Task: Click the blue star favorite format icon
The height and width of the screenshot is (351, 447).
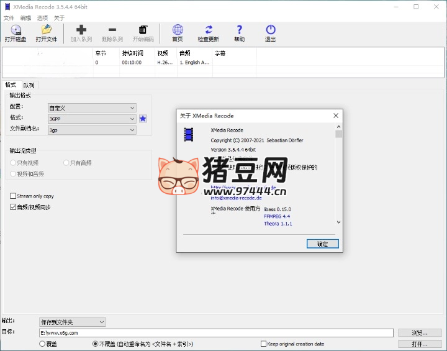Action: [x=143, y=119]
